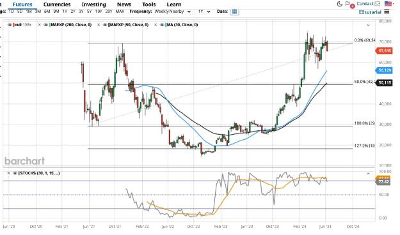This screenshot has width=400, height=235.
Task: Open the flag notifications icon
Action: (x=348, y=4)
